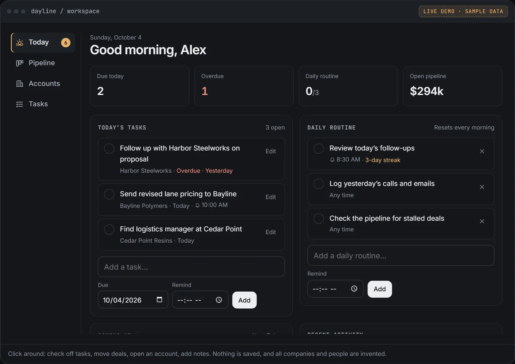The image size is (515, 364).
Task: Complete Review today's follow-ups routine
Action: pos(319,149)
